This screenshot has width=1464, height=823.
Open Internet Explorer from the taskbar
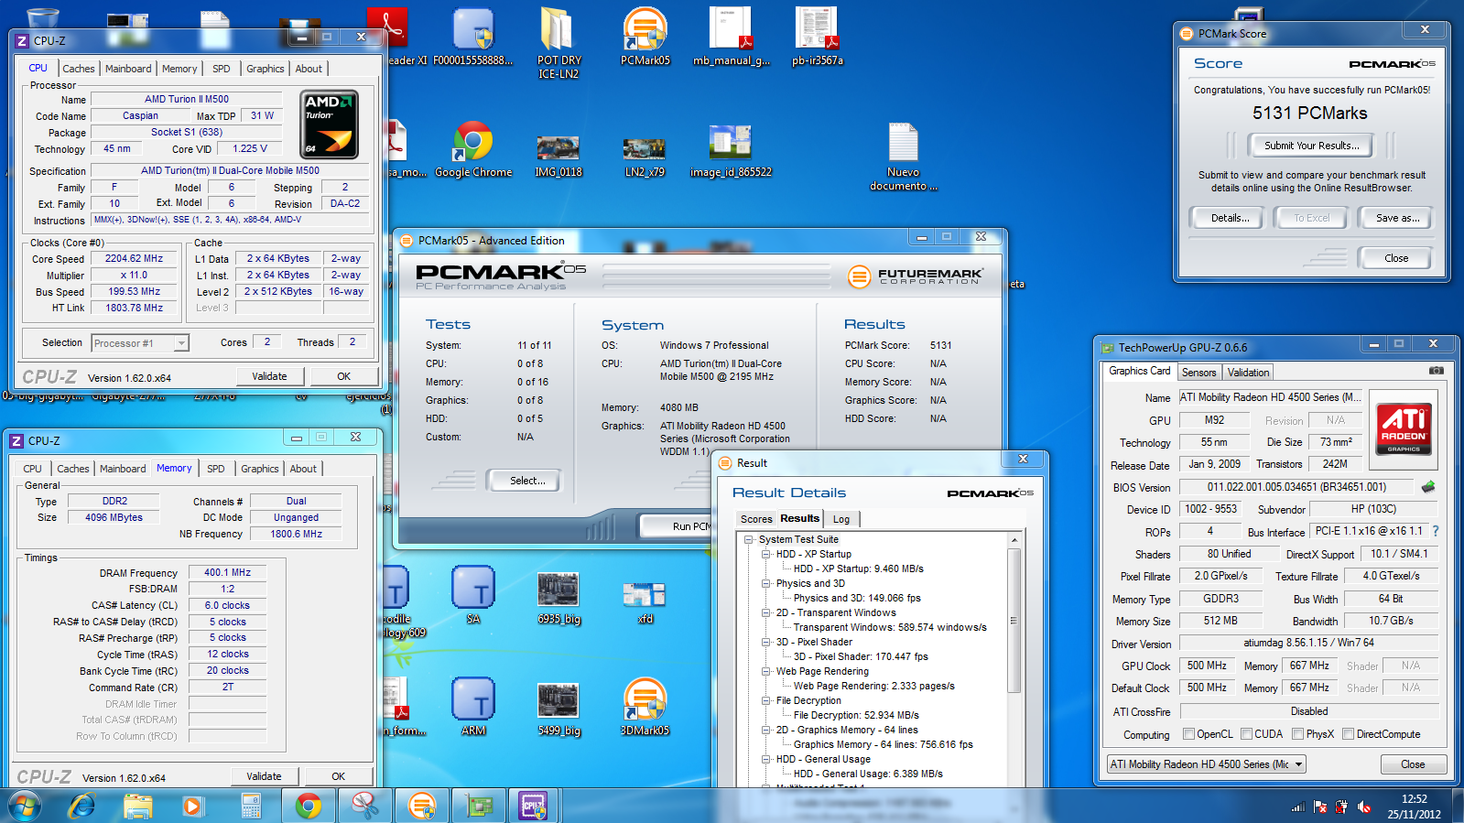[x=82, y=806]
